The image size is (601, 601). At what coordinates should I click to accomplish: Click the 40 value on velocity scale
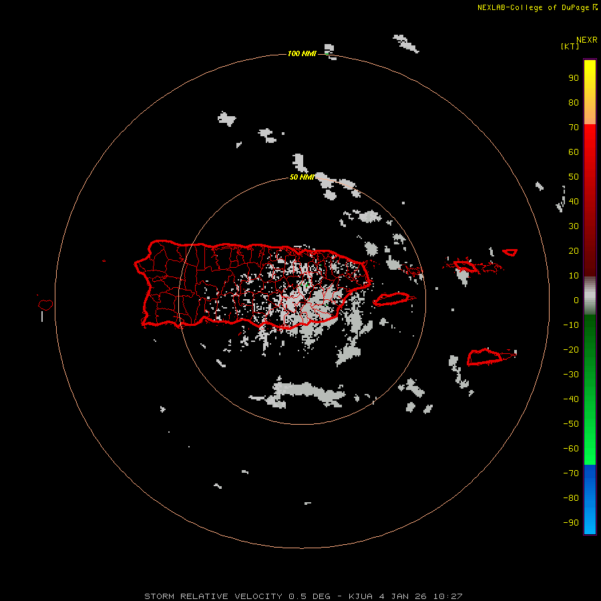click(x=574, y=201)
